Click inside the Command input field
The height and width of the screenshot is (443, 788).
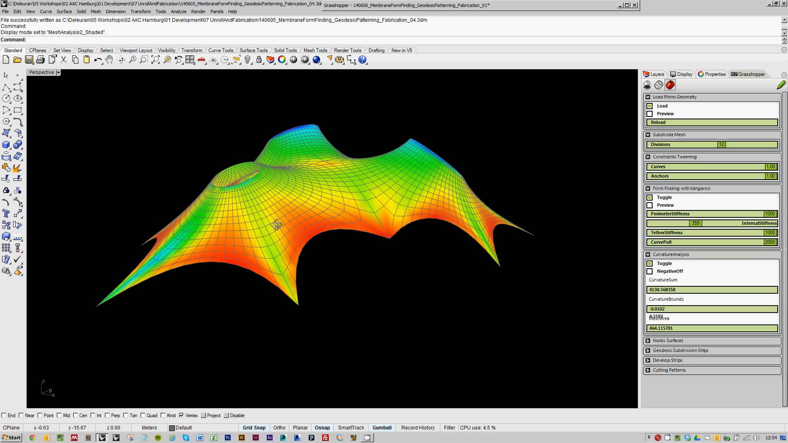point(123,40)
